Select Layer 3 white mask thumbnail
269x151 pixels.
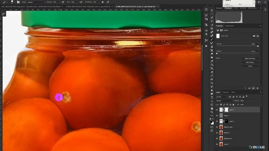click(x=227, y=110)
